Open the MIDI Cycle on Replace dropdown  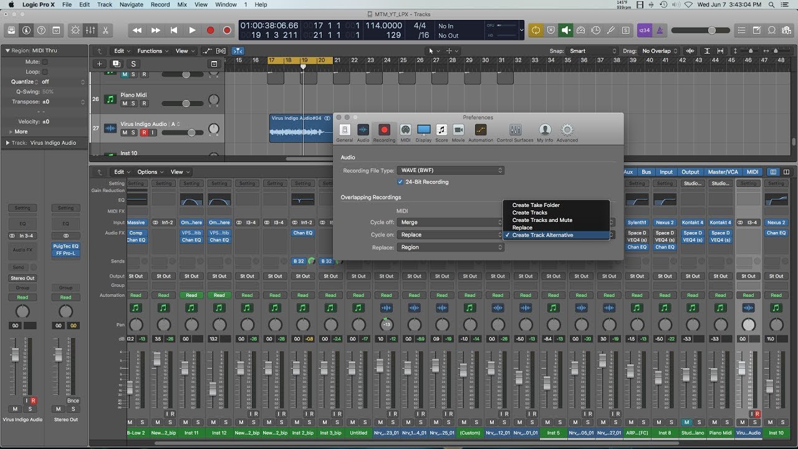[x=451, y=234]
